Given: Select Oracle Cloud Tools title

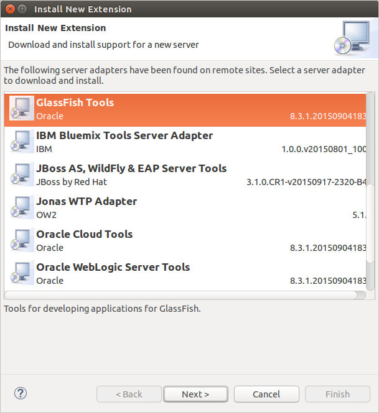Looking at the screenshot, I should click(85, 234).
